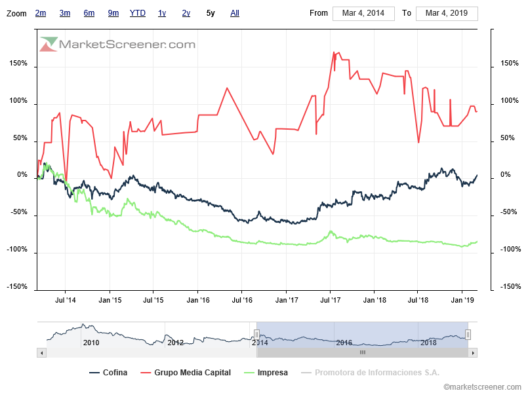Select the 9m zoom range
This screenshot has width=528, height=393.
click(113, 13)
